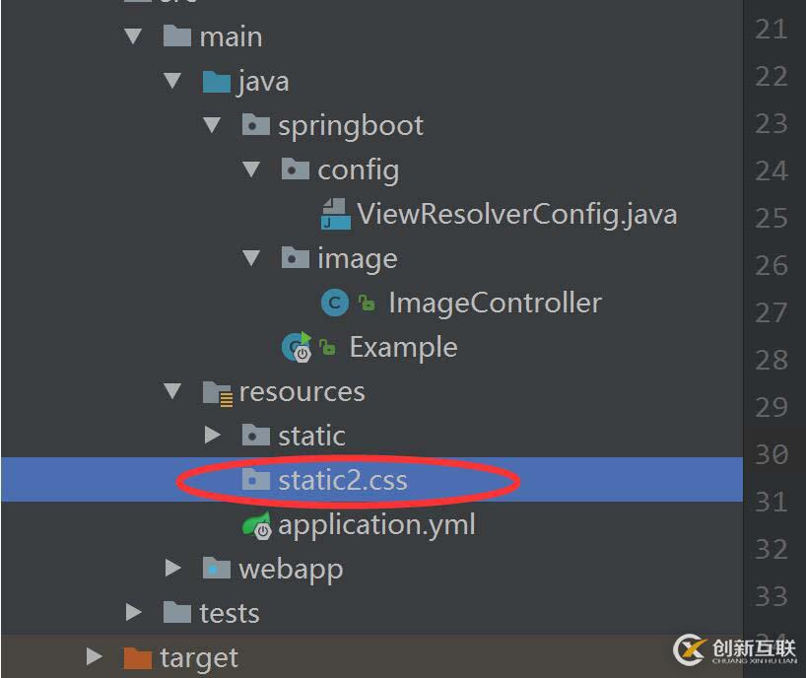Viewport: 806px width, 678px height.
Task: Select the static2.css tree entry
Action: click(342, 480)
